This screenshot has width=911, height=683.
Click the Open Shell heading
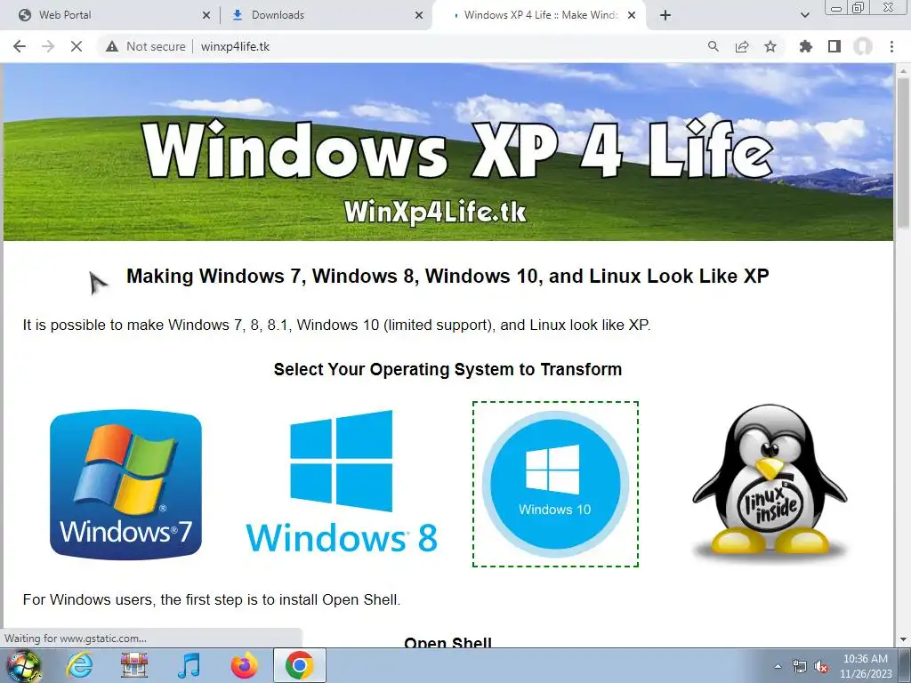coord(448,642)
